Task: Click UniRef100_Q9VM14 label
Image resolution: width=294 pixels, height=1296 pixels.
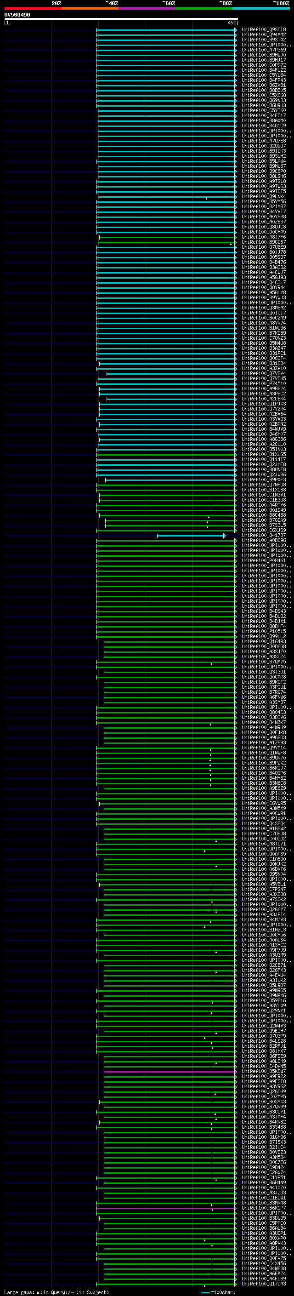Action: point(264,748)
